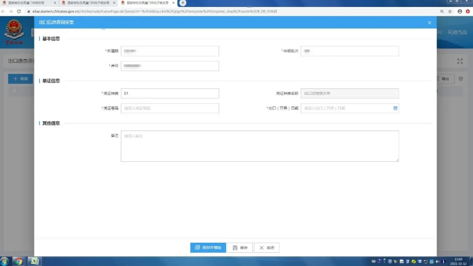Open the calendar icon in export date field
Image resolution: width=473 pixels, height=266 pixels.
[395, 108]
